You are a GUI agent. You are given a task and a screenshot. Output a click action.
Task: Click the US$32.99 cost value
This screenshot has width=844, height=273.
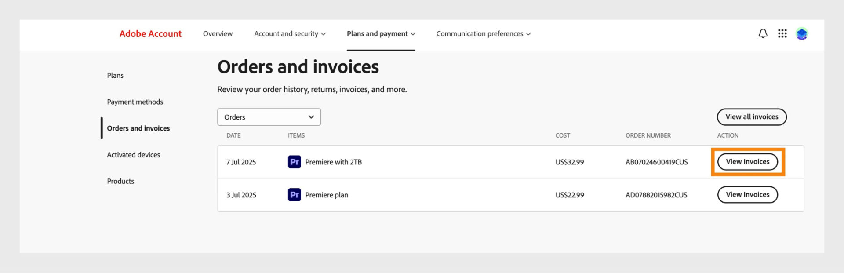click(x=570, y=162)
